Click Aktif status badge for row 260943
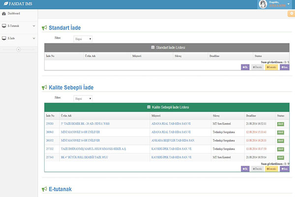The image size is (295, 197). click(281, 132)
